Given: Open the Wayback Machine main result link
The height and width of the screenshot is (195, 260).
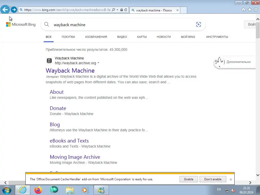Looking at the screenshot, I should coord(70,71).
